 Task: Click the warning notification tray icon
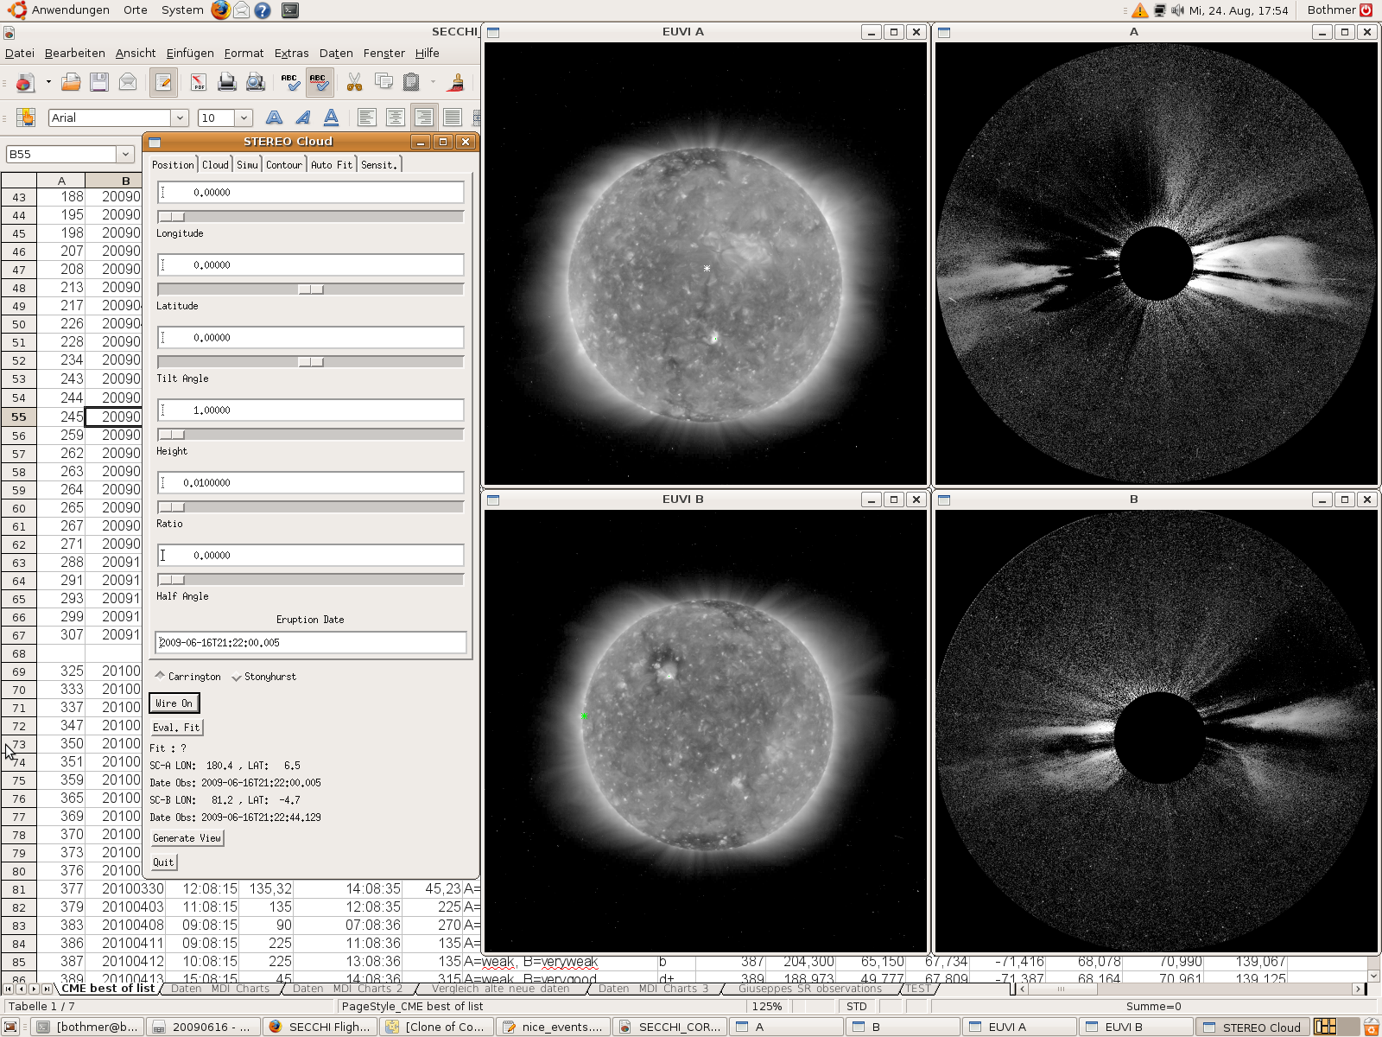(x=1140, y=10)
